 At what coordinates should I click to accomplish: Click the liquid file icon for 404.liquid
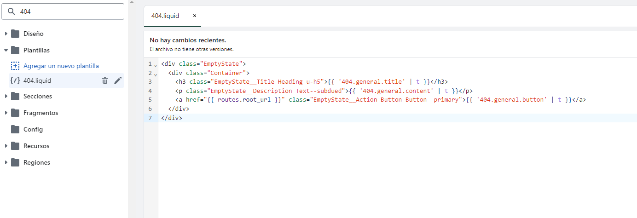(15, 80)
